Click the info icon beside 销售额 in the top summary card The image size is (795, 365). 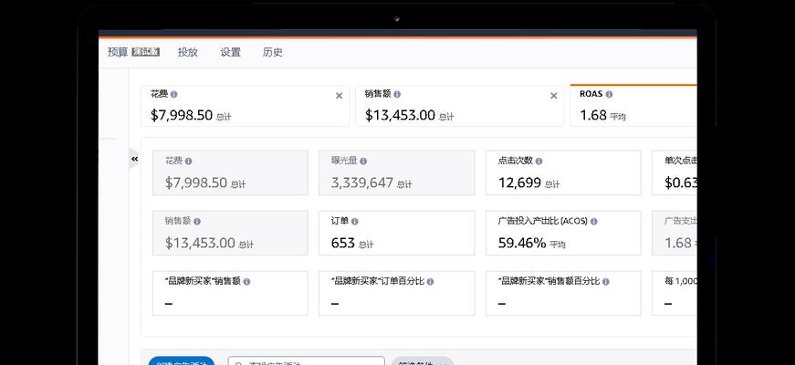(x=397, y=94)
